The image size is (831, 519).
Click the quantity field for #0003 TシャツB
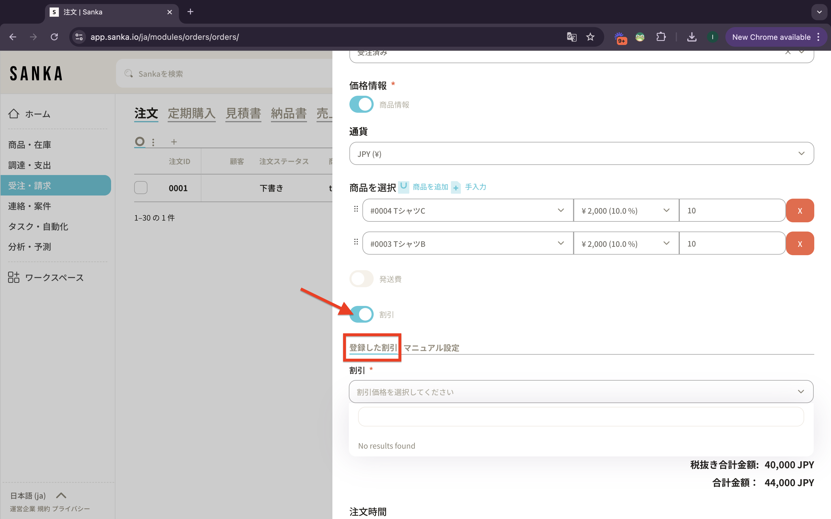pyautogui.click(x=731, y=244)
